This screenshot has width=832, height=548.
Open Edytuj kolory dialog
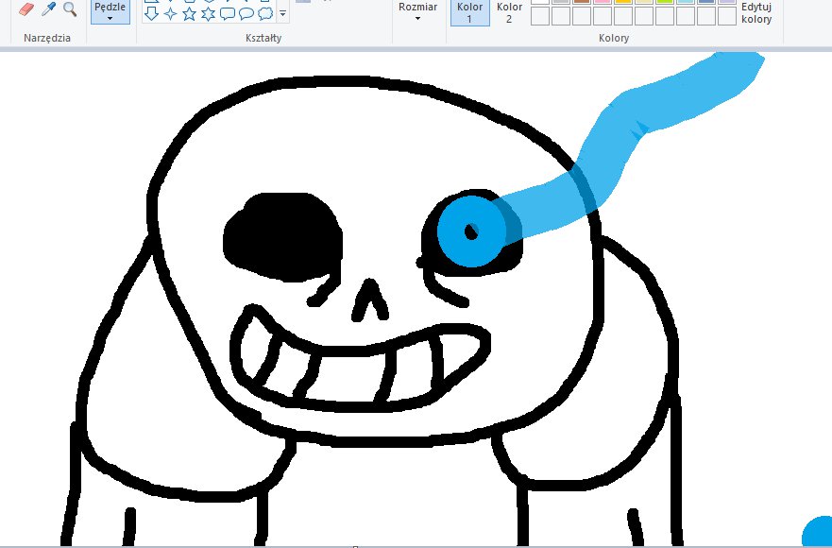click(x=756, y=12)
